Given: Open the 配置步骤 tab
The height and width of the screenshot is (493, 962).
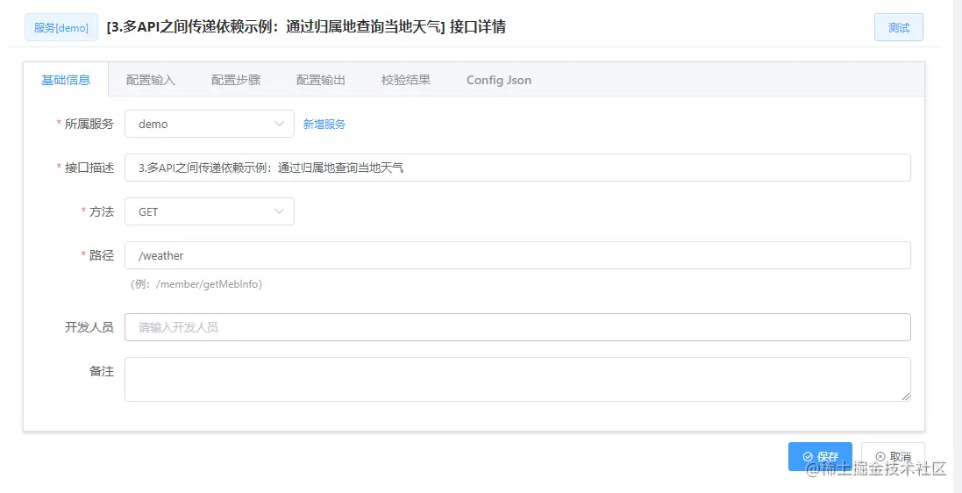Looking at the screenshot, I should coord(236,81).
